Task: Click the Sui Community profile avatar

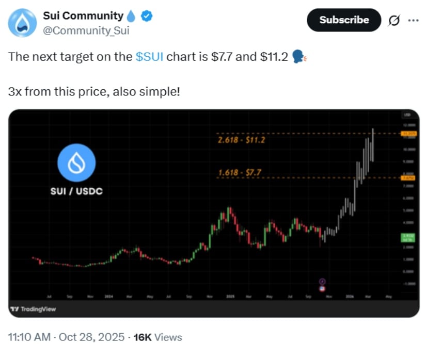Action: [x=21, y=22]
